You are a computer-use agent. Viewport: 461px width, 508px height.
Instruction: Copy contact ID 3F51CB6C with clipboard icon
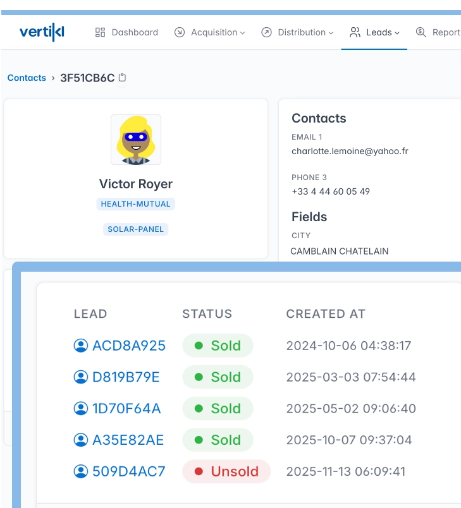point(123,78)
